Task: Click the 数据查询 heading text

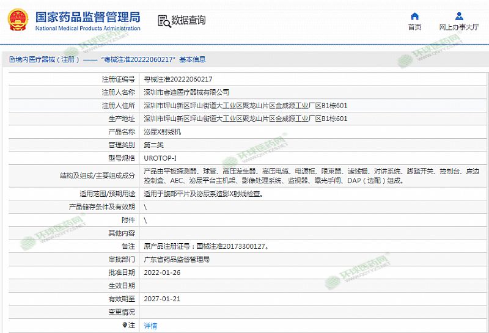Action: coord(188,21)
